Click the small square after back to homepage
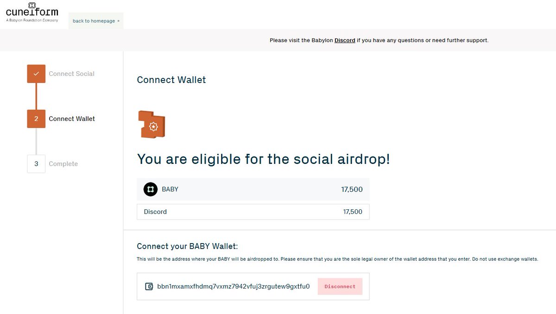 click(x=119, y=21)
